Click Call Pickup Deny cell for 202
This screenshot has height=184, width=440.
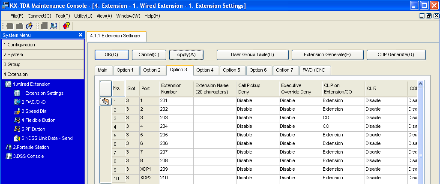point(257,109)
